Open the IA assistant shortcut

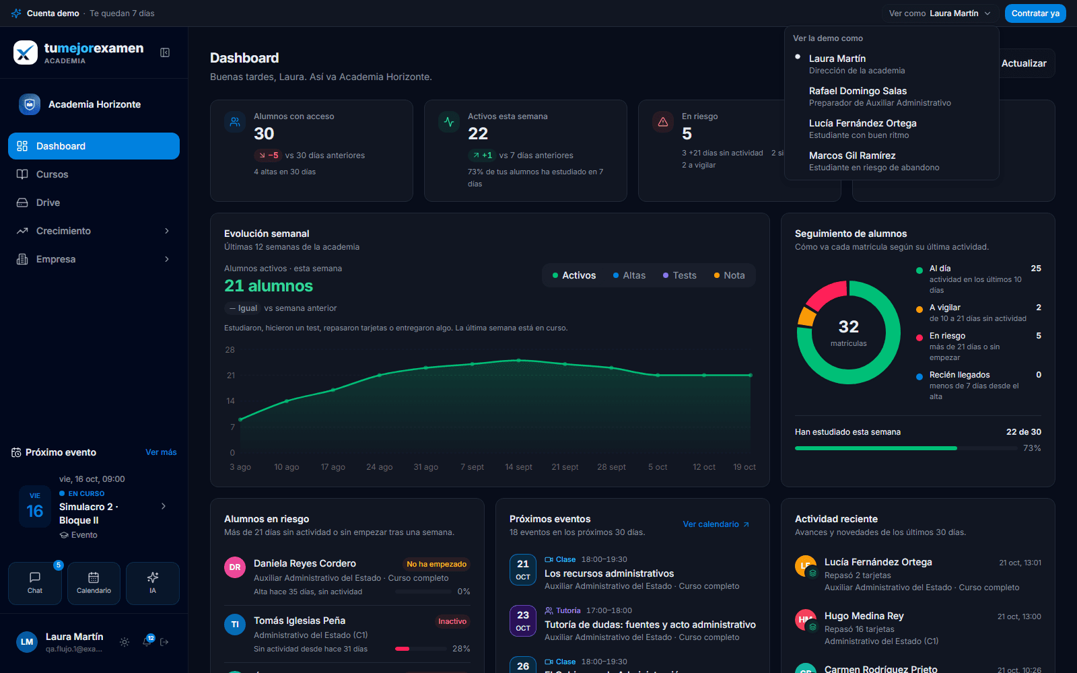[x=153, y=583]
